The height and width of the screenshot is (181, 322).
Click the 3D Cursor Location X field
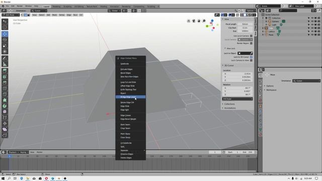[x=237, y=74]
